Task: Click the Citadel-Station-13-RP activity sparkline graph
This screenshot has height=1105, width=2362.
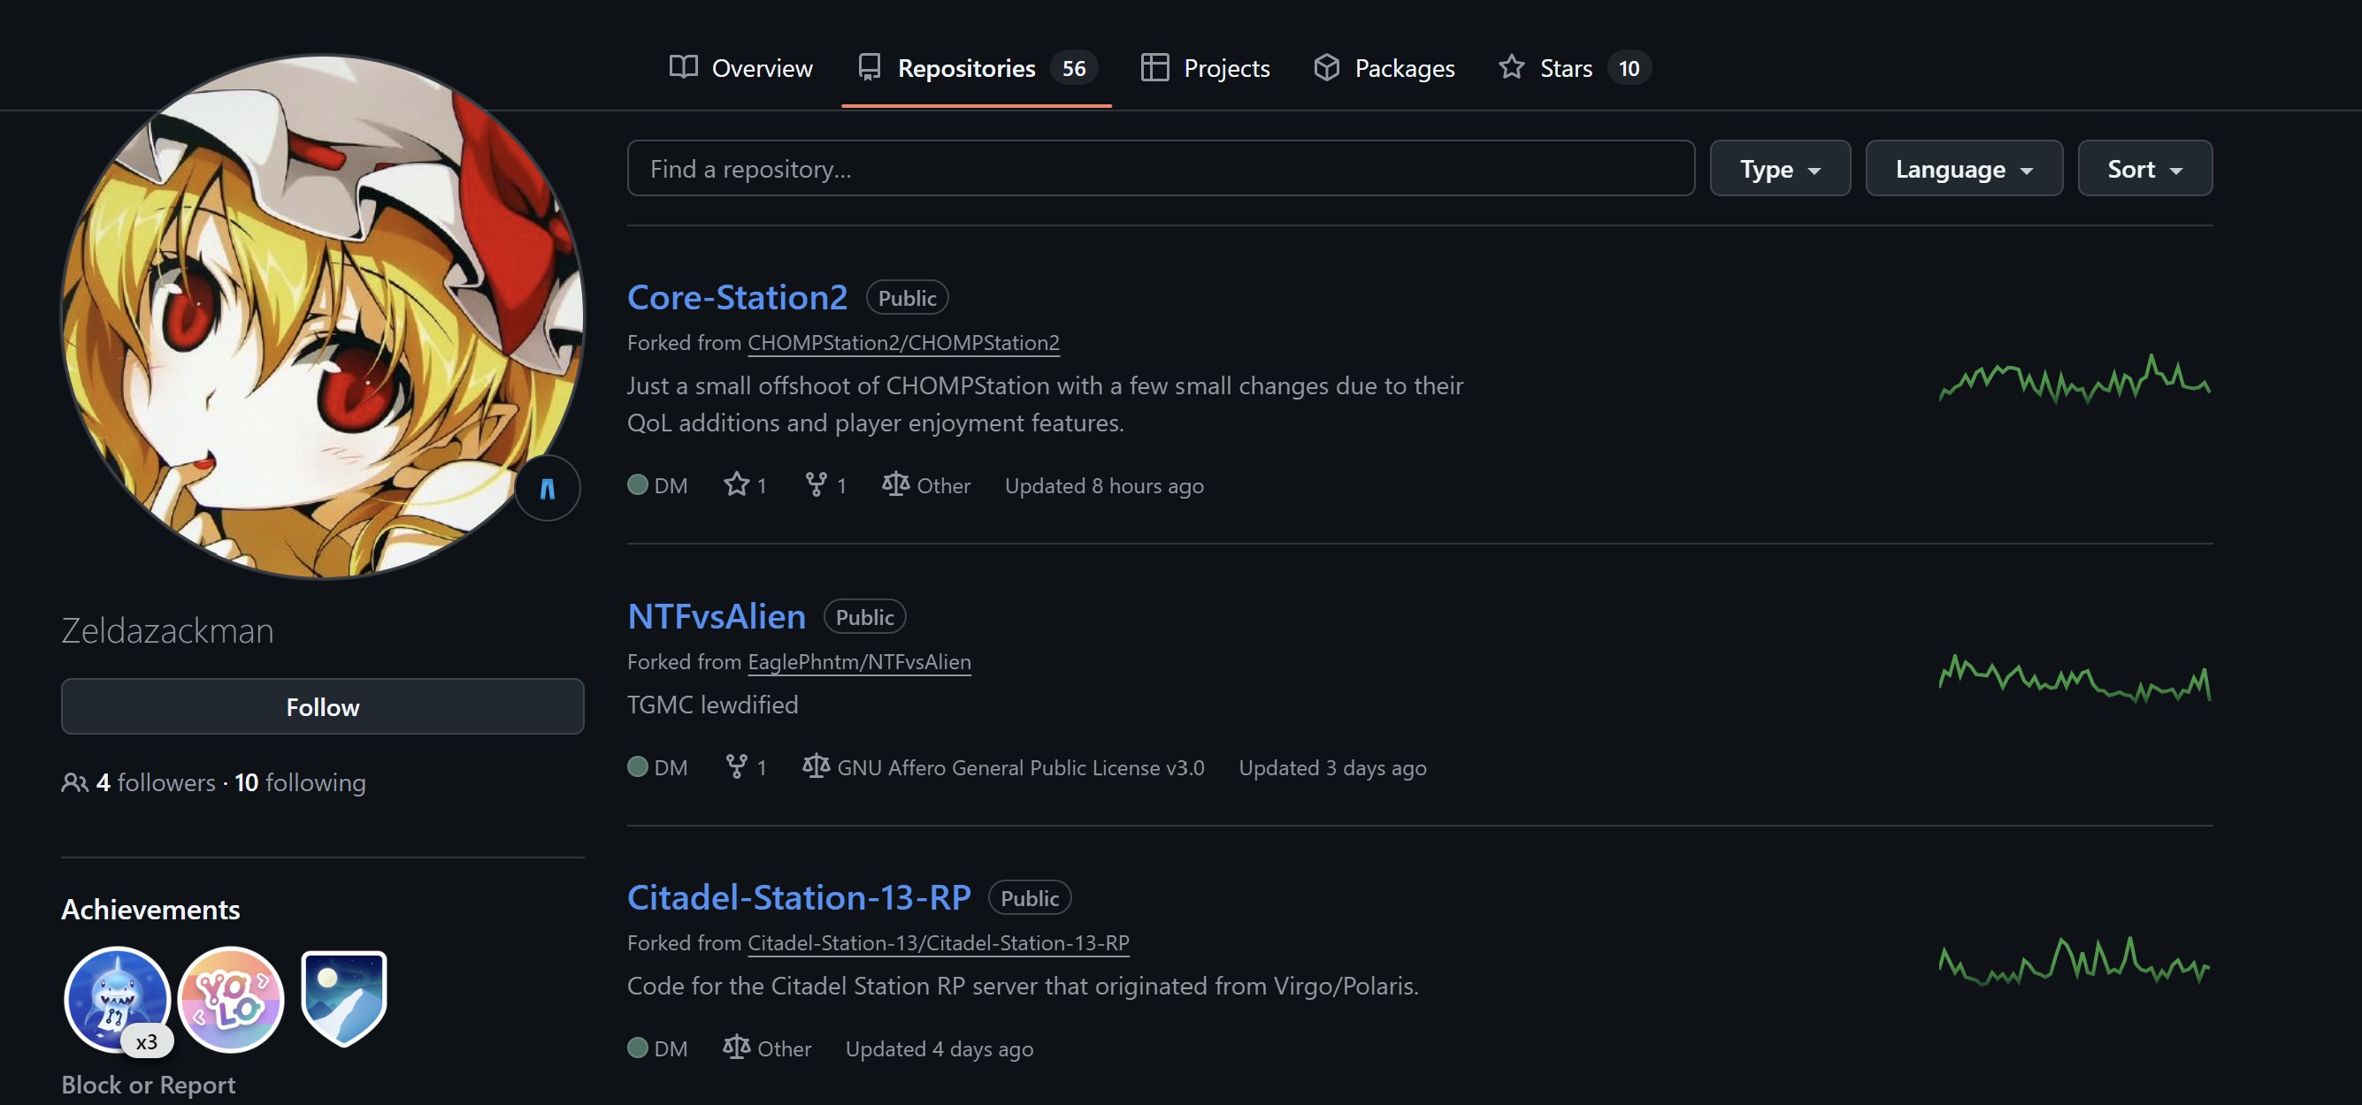Action: pyautogui.click(x=2074, y=961)
